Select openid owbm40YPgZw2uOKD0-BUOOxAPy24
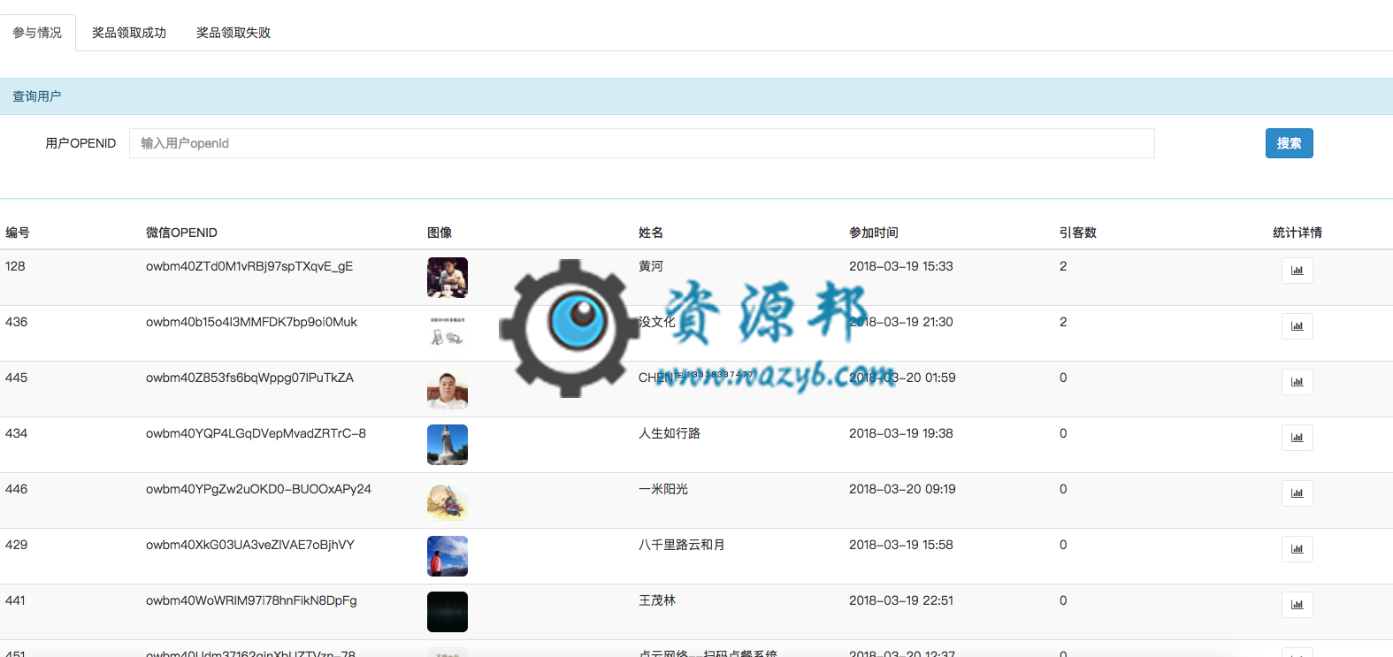This screenshot has height=657, width=1393. click(258, 489)
